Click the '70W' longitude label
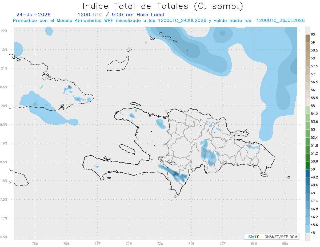Screen dimensions: 320x247 pos(223,244)
